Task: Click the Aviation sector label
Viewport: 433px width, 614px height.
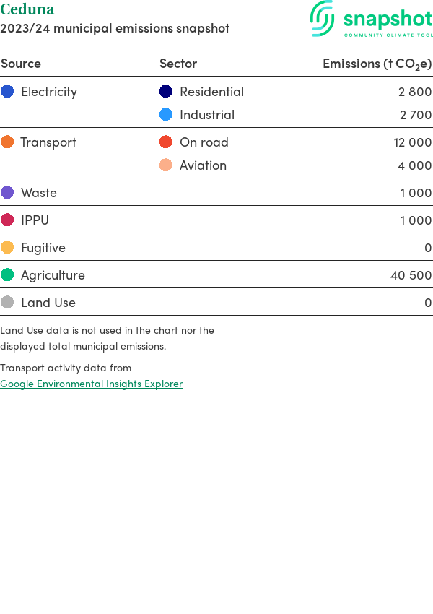Action: tap(203, 165)
